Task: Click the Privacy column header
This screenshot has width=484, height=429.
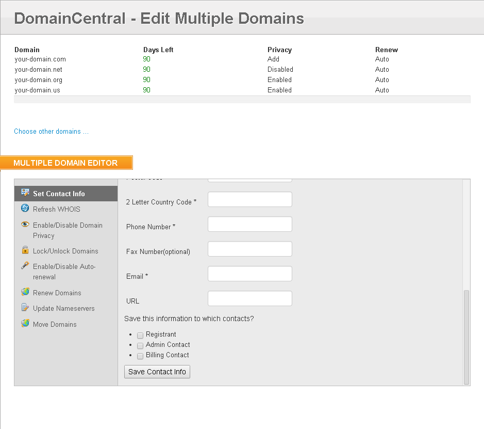Action: click(x=280, y=50)
